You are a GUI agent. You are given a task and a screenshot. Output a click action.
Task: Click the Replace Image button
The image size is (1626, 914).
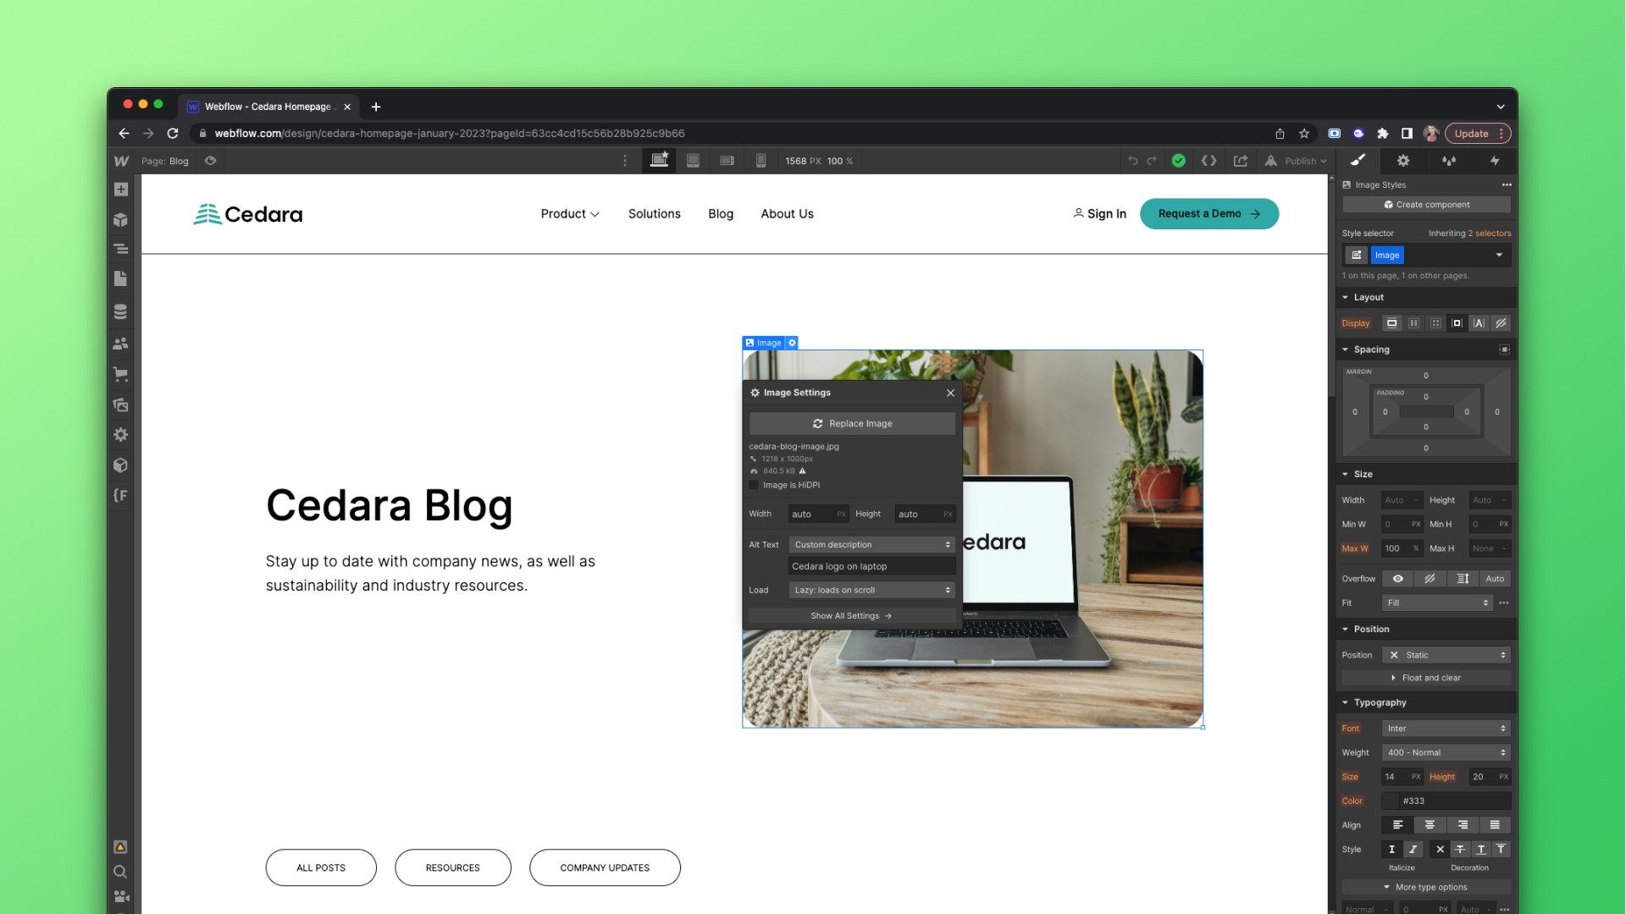click(851, 423)
